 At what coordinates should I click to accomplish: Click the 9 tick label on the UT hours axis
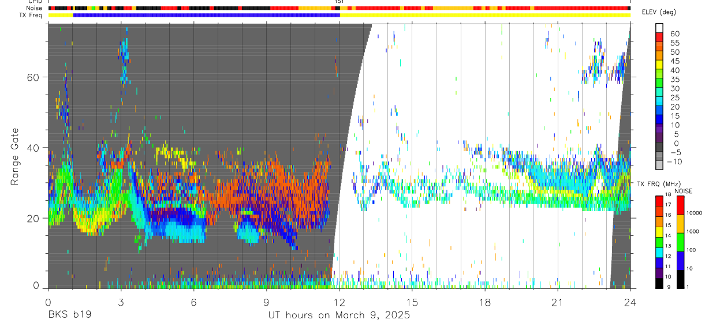(x=266, y=302)
